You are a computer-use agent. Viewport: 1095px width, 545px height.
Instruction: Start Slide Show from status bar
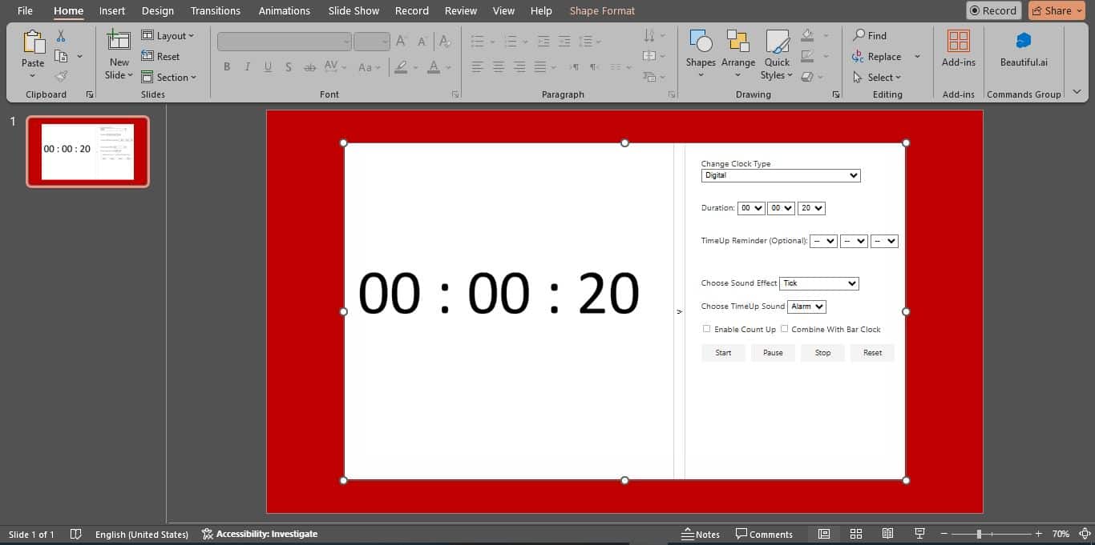920,534
